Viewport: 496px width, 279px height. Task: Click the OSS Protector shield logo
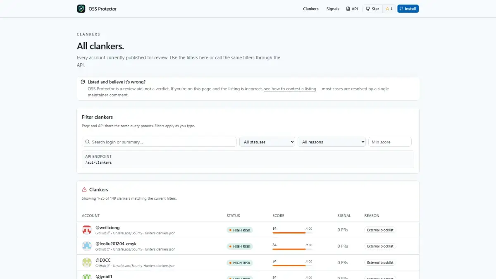(x=81, y=9)
